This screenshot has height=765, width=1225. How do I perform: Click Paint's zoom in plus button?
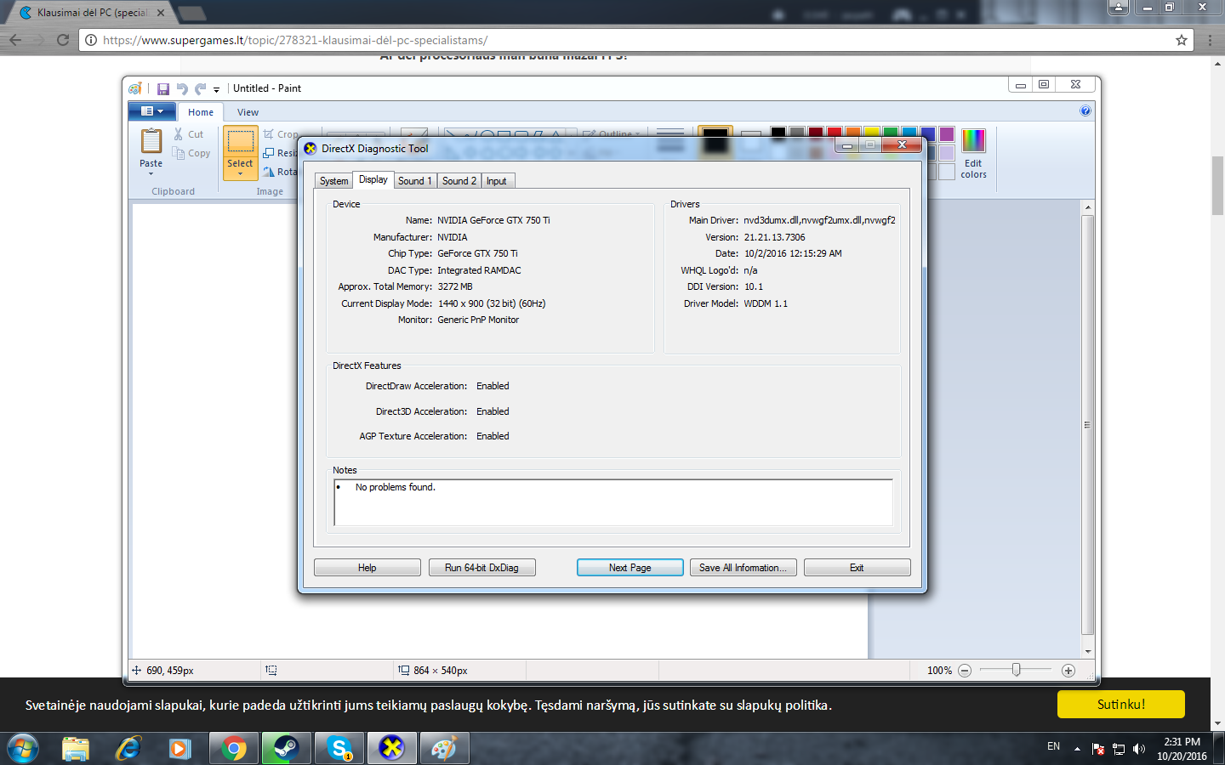pos(1068,671)
